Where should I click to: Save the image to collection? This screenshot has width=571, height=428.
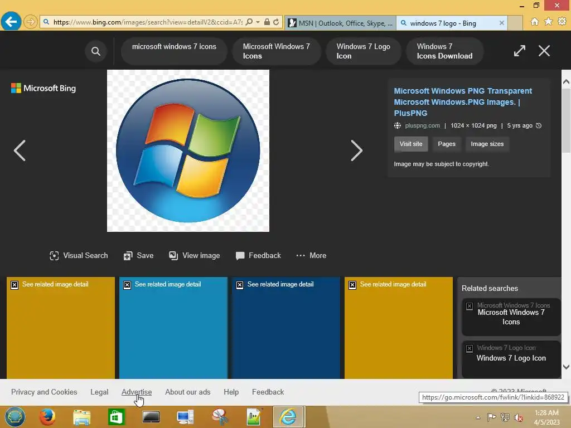(138, 255)
